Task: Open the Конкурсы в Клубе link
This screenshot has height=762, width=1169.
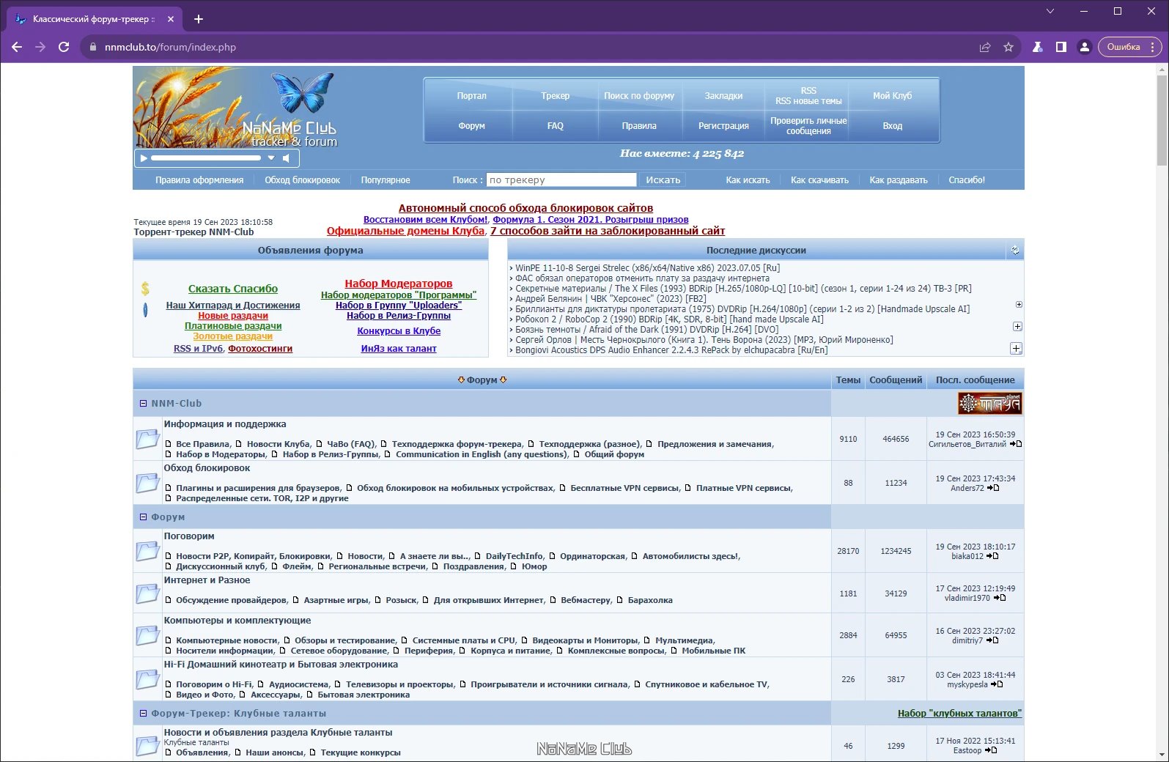Action: pyautogui.click(x=399, y=331)
